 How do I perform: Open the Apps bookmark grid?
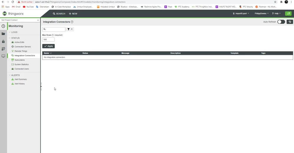(6, 7)
